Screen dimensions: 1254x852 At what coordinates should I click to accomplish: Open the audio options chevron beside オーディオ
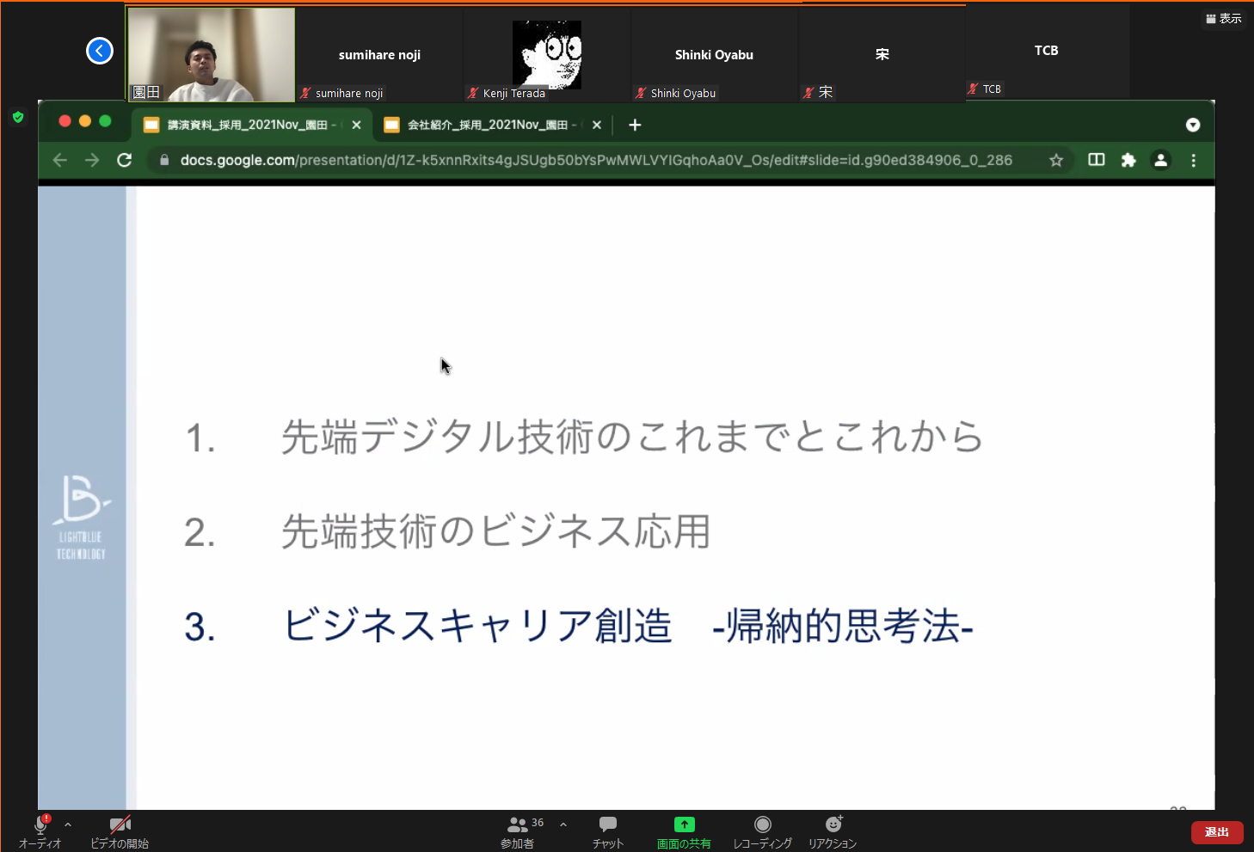67,823
